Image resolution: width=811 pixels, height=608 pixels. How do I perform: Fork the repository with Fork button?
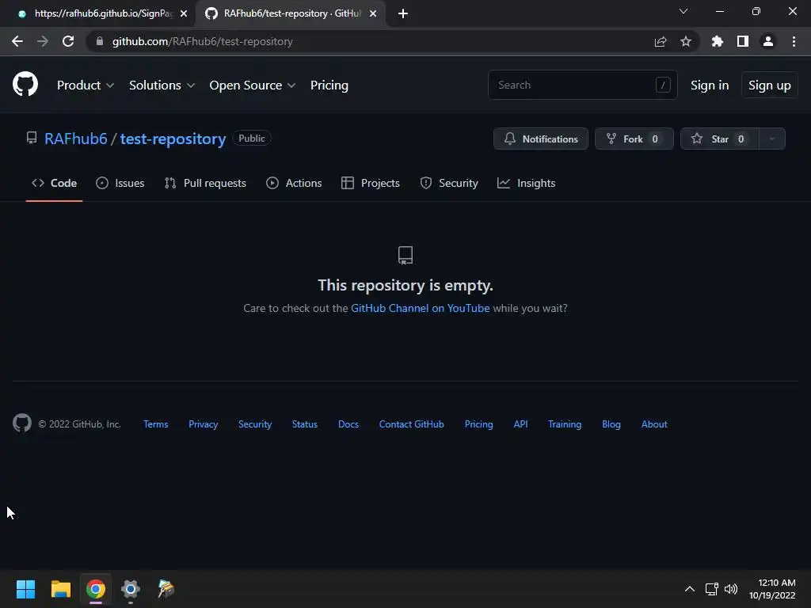click(634, 139)
